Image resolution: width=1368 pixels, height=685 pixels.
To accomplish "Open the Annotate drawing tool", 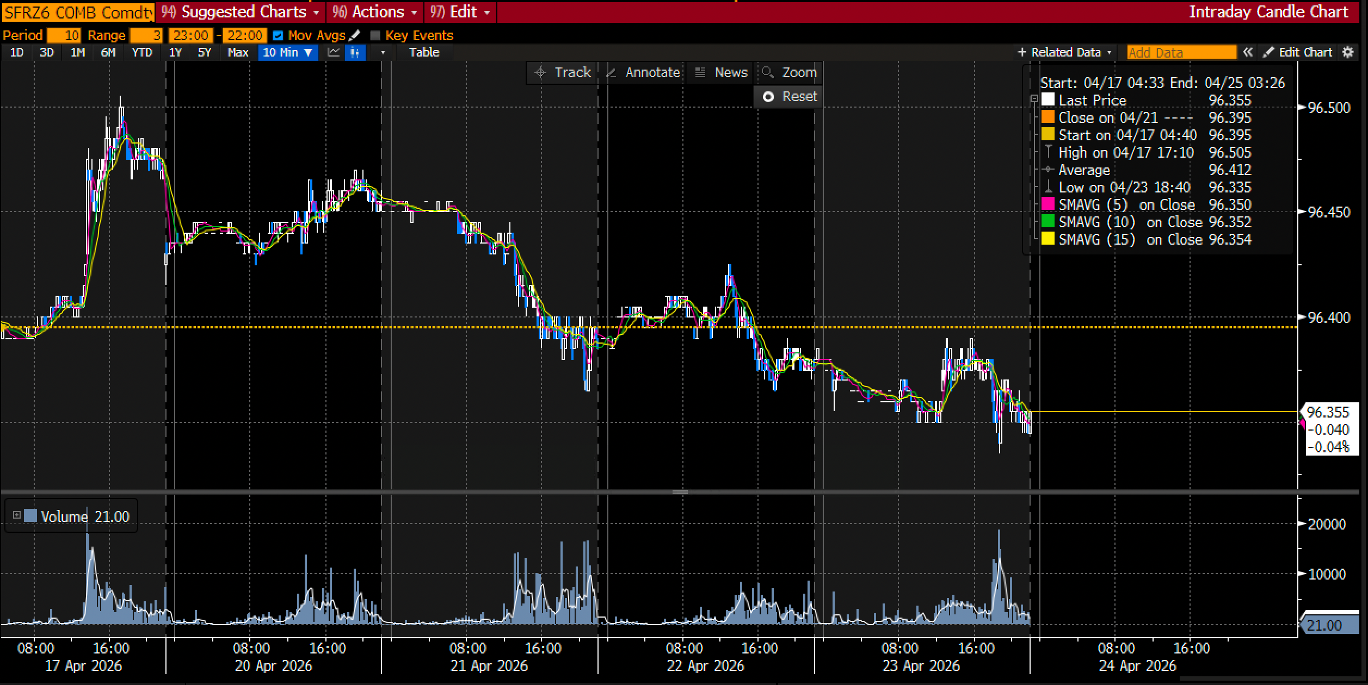I will [x=643, y=72].
